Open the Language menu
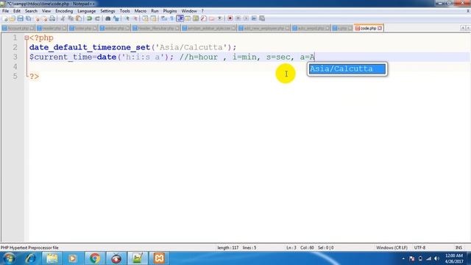This screenshot has height=265, width=471. tap(87, 11)
